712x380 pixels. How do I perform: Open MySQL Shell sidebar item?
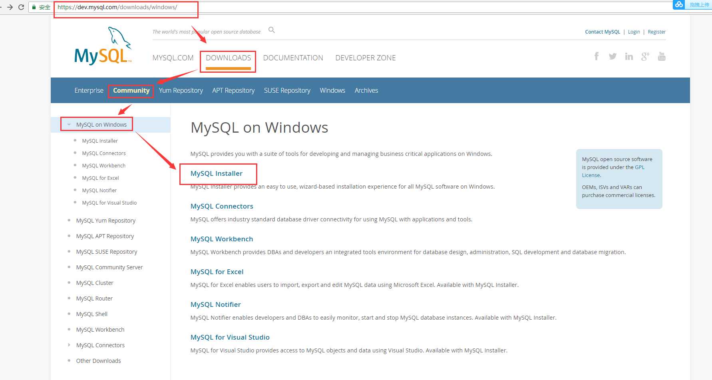click(92, 314)
